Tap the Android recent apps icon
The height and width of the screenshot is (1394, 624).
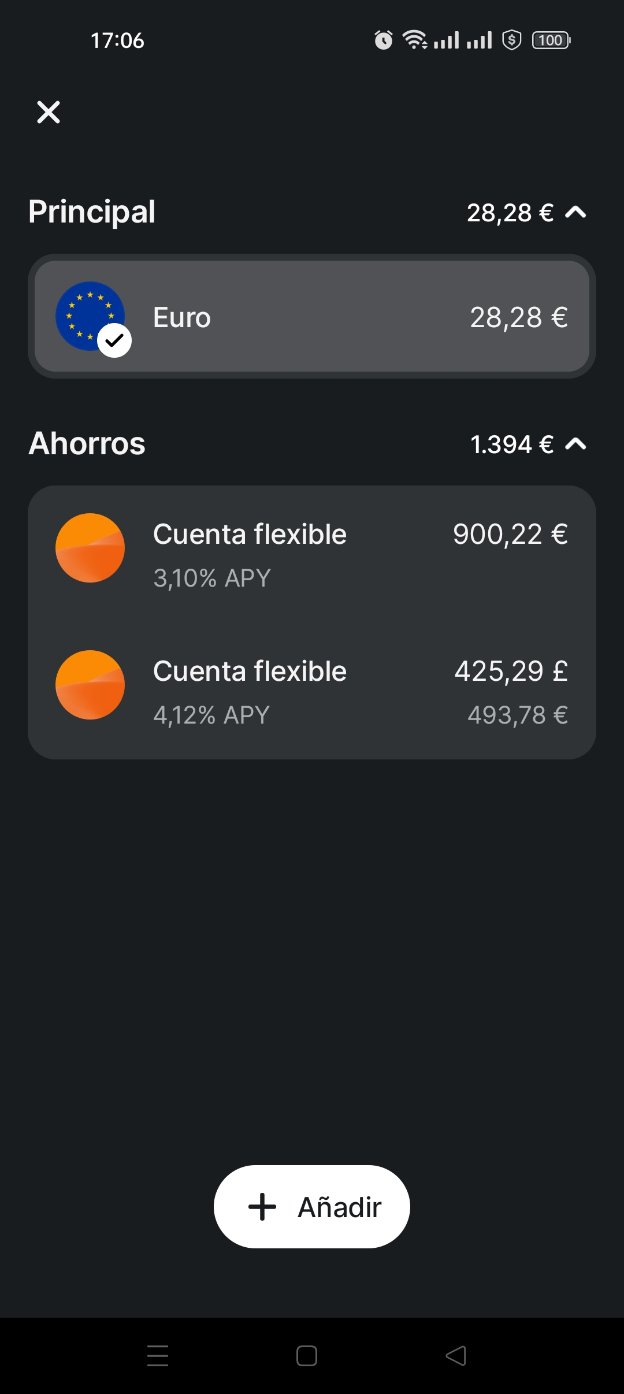(158, 1356)
